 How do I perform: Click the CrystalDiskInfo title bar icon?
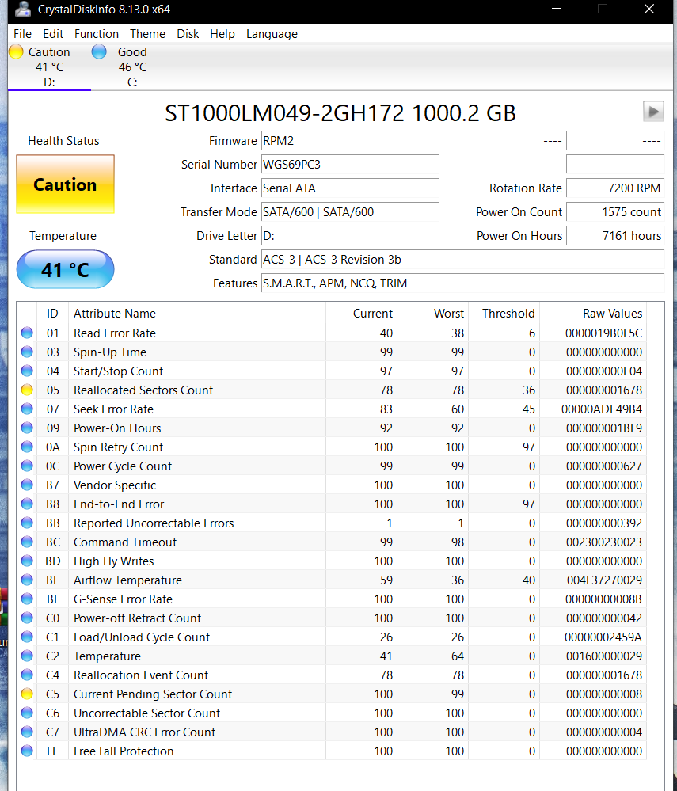tap(22, 9)
